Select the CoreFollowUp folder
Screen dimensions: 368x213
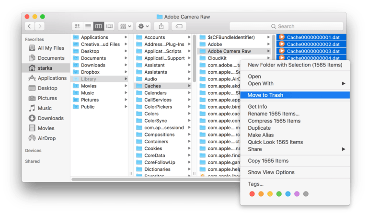click(163, 162)
